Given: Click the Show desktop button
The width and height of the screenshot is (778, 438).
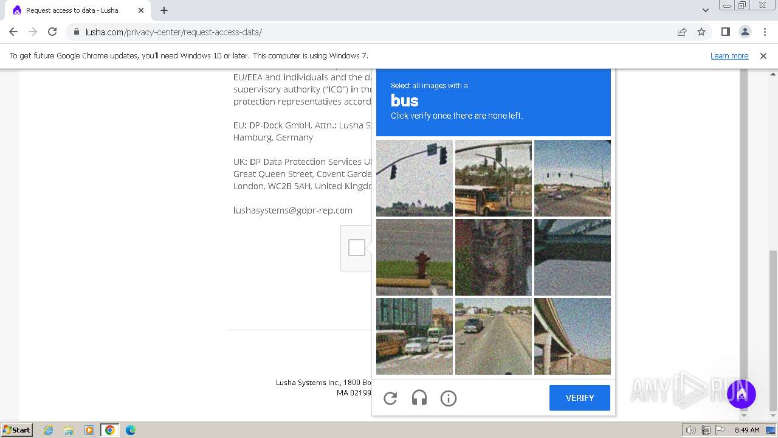Looking at the screenshot, I should (x=771, y=430).
